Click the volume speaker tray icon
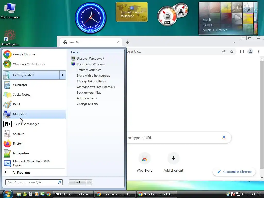The height and width of the screenshot is (198, 264). click(x=243, y=194)
